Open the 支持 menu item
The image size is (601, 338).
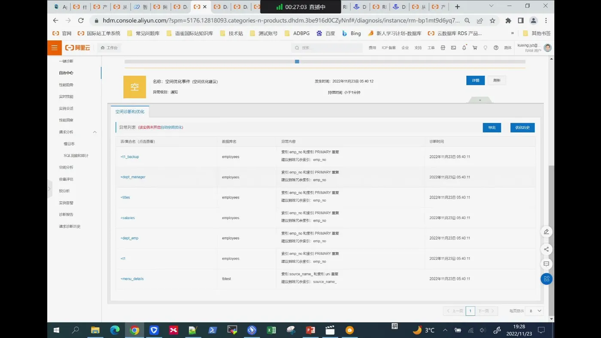(x=418, y=48)
